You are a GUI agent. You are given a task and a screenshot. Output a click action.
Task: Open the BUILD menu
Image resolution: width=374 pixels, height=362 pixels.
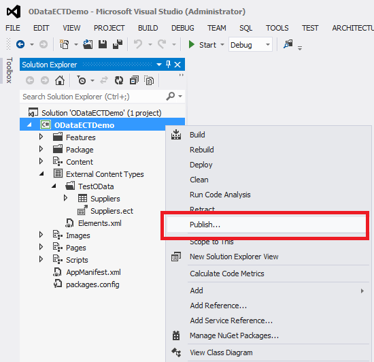click(x=148, y=28)
